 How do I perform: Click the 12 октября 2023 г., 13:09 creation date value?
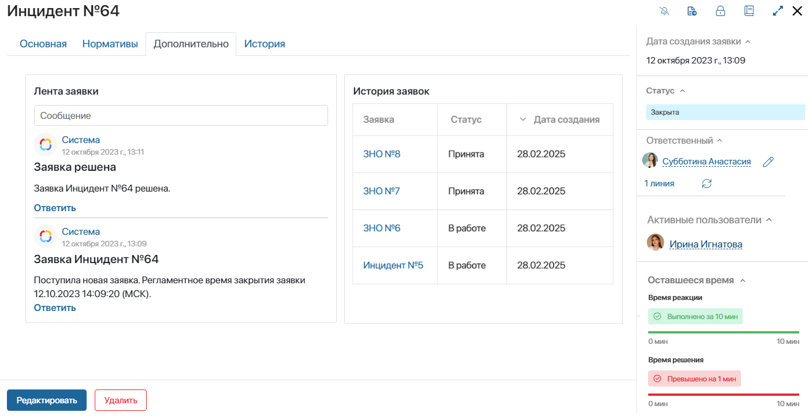(696, 60)
